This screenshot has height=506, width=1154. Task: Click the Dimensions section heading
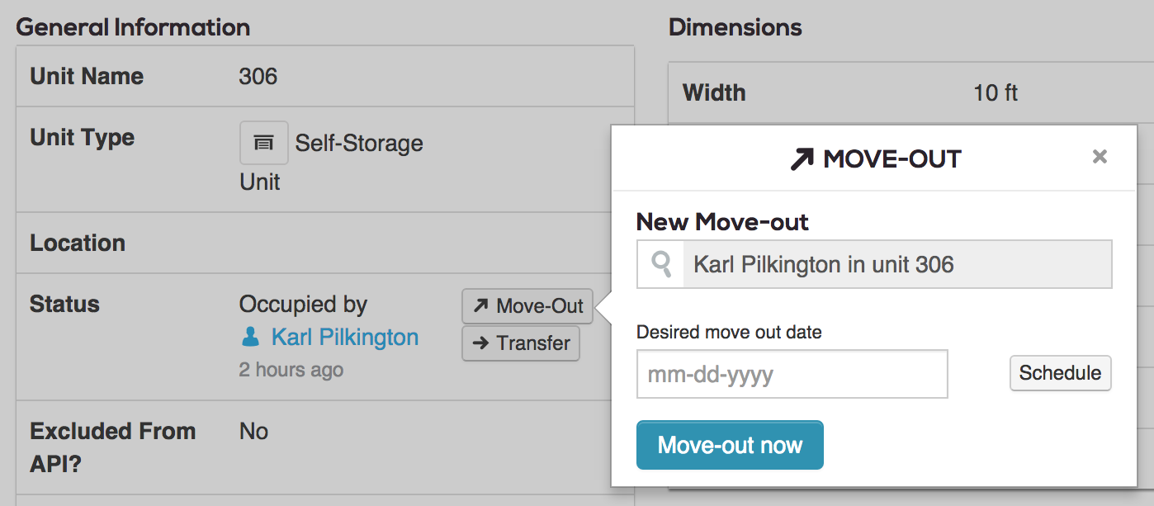click(x=735, y=27)
